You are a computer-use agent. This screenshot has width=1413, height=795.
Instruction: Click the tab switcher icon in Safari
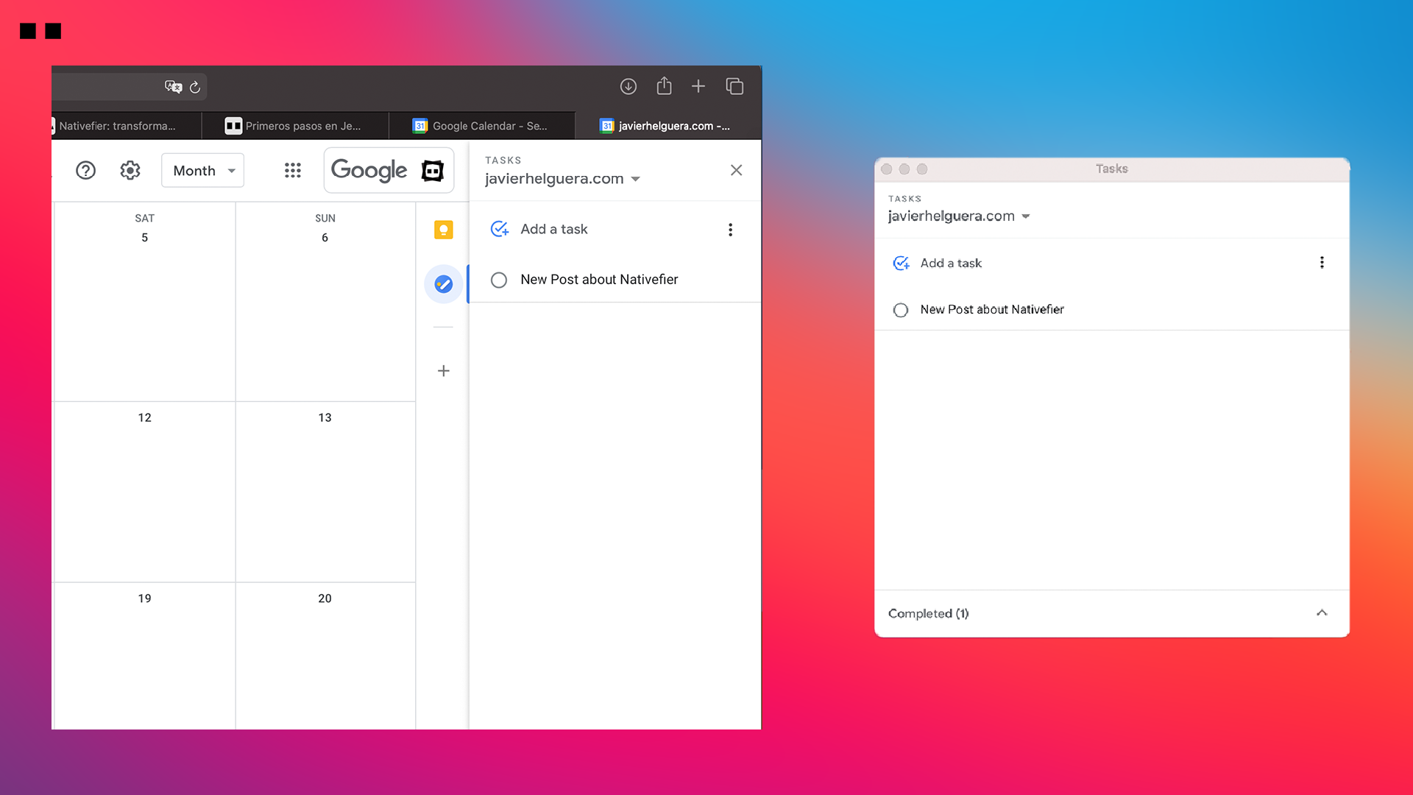coord(734,86)
